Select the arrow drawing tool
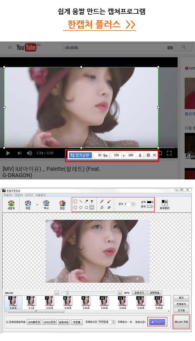Image resolution: width=195 pixels, height=341 pixels. (x=86, y=201)
